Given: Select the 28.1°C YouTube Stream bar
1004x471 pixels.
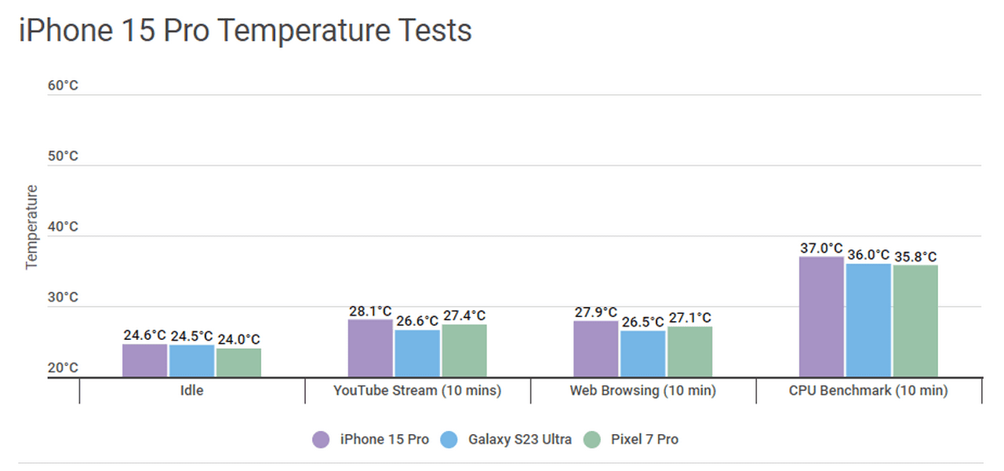Looking at the screenshot, I should tap(370, 349).
